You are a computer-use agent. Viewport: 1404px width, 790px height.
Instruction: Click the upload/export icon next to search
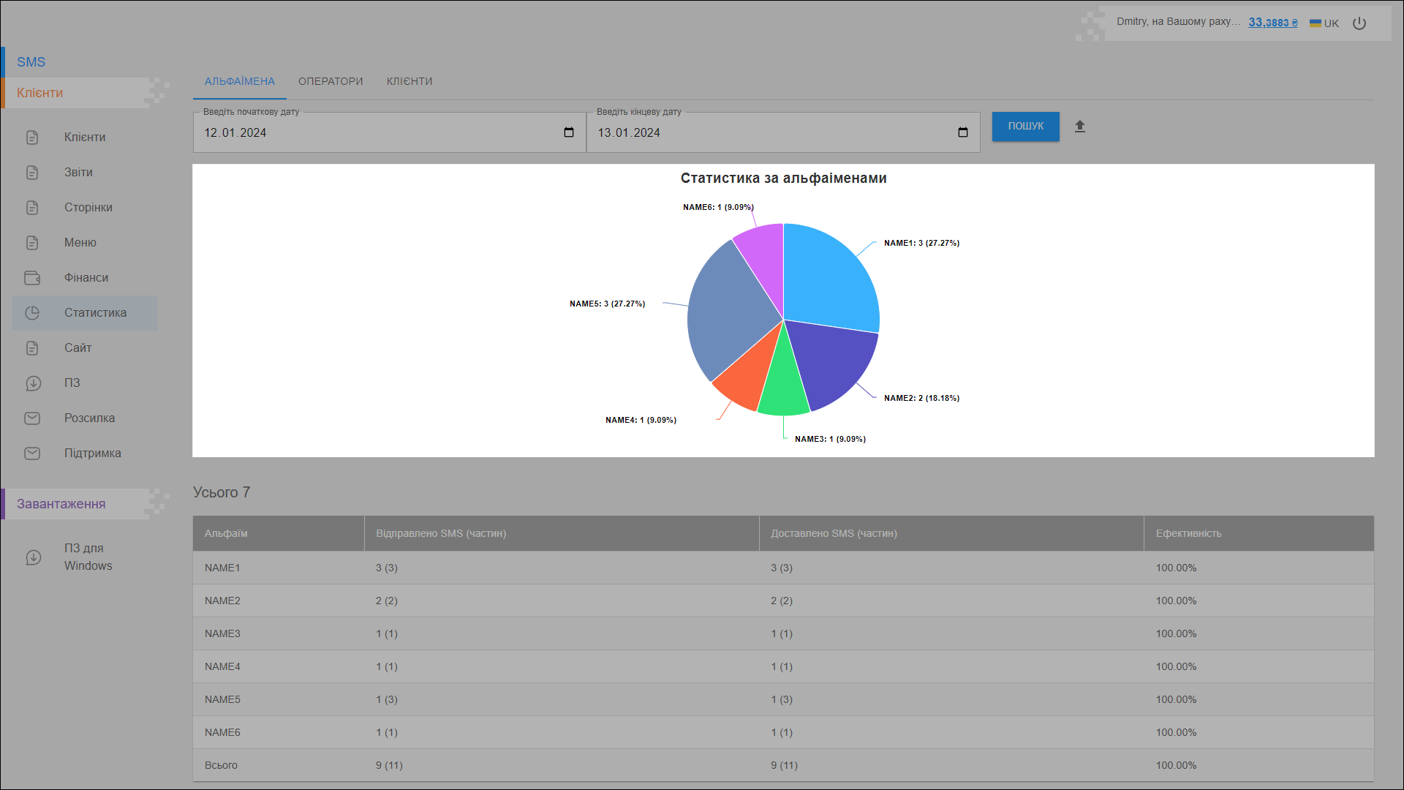1079,127
